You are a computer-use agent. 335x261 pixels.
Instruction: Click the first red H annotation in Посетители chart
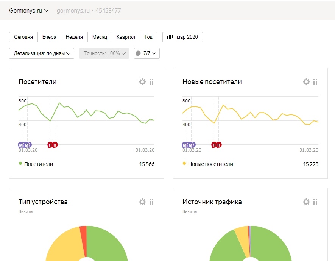50,145
